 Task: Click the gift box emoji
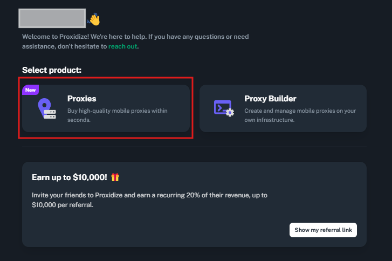click(115, 177)
